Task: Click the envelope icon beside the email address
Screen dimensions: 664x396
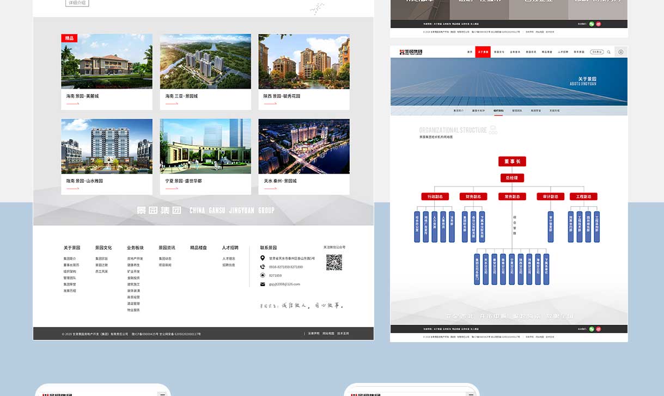Action: tap(263, 284)
